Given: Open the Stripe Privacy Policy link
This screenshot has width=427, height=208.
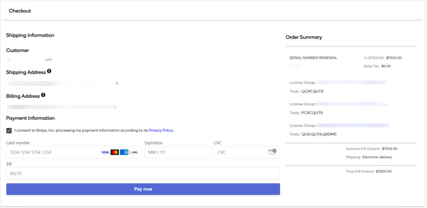Looking at the screenshot, I should click(161, 130).
